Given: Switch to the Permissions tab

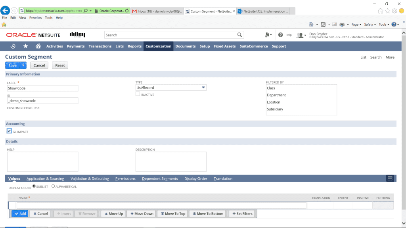Looking at the screenshot, I should [125, 179].
